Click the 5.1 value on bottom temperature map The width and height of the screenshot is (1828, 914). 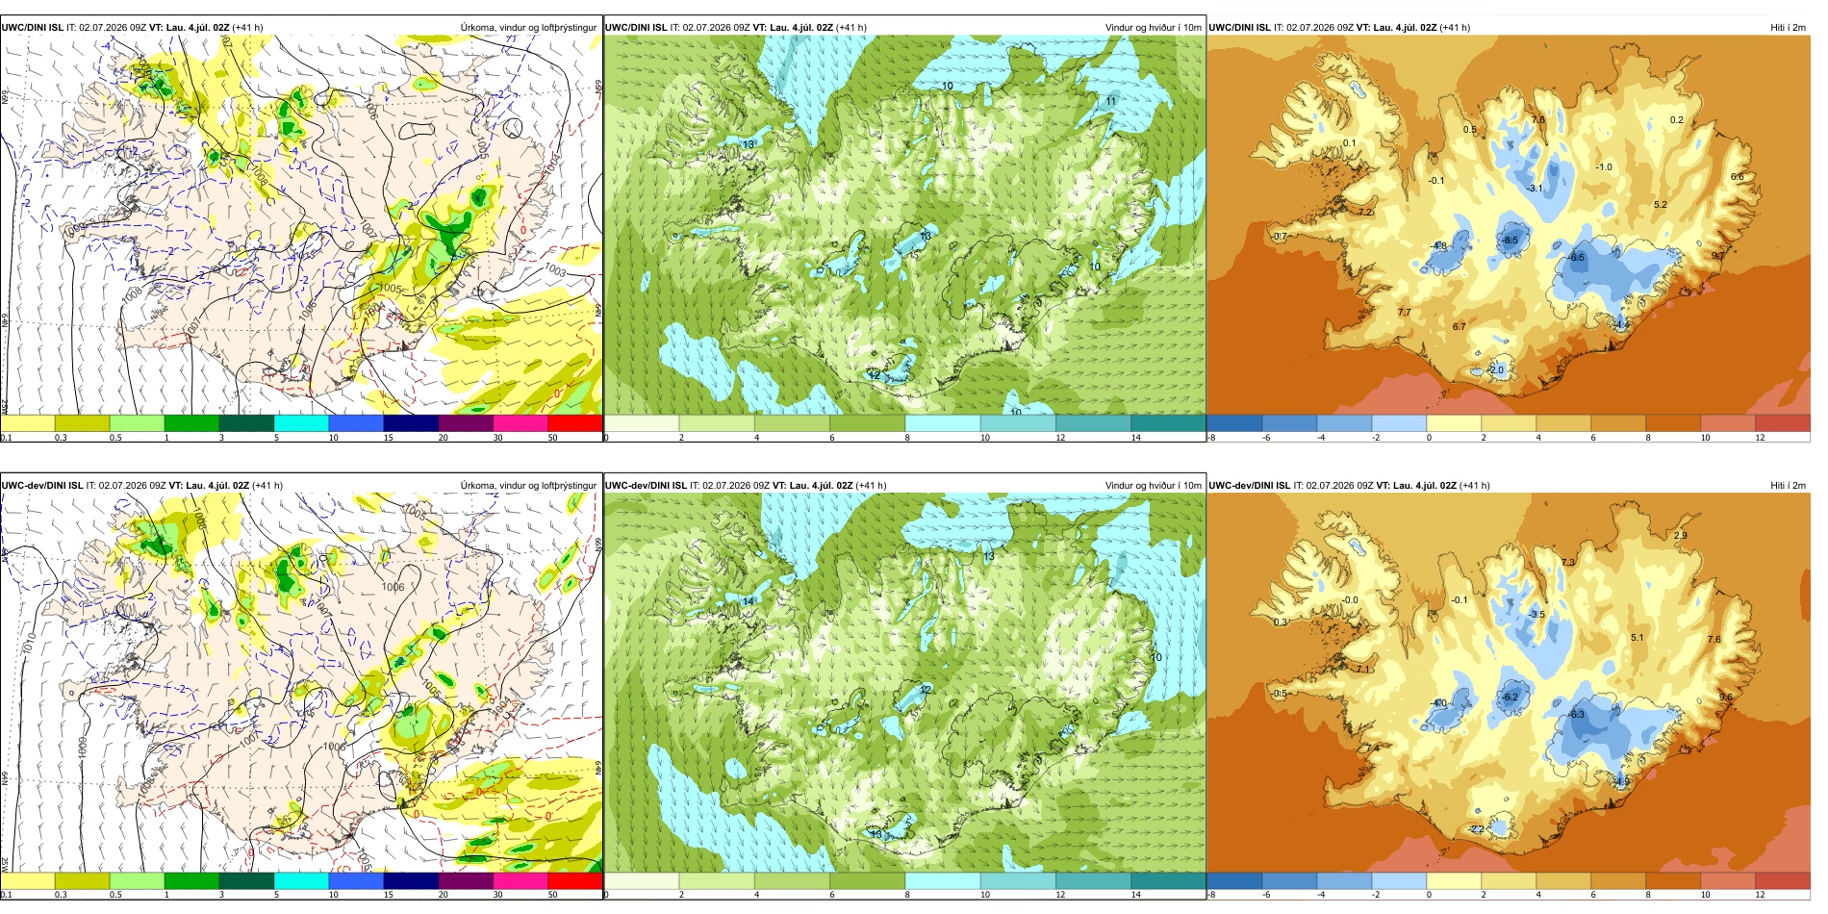[1637, 638]
